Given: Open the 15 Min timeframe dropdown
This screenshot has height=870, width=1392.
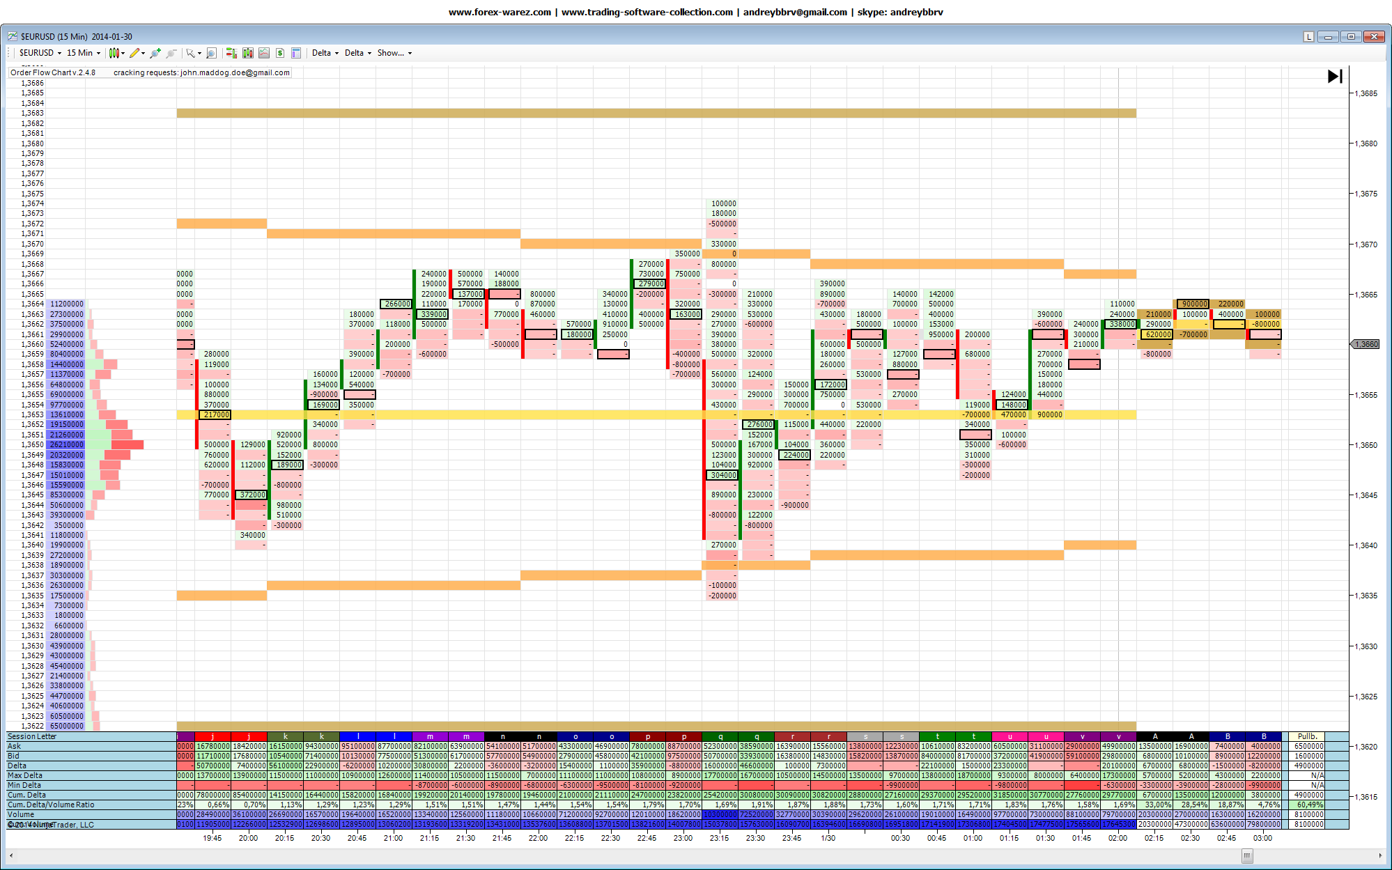Looking at the screenshot, I should (x=83, y=53).
